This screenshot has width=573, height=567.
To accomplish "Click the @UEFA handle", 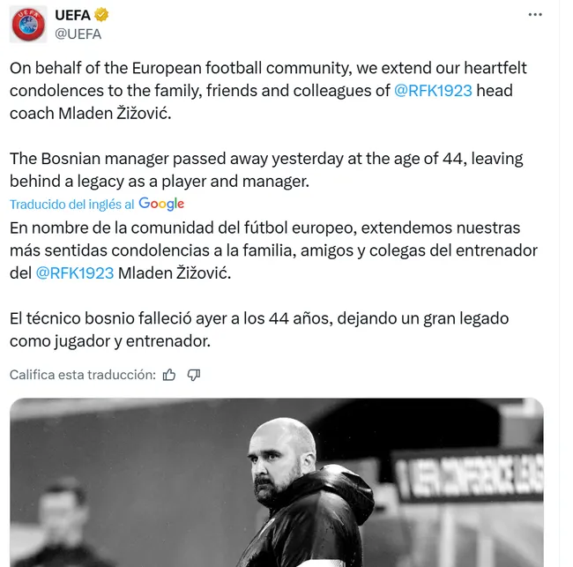I will tap(78, 34).
